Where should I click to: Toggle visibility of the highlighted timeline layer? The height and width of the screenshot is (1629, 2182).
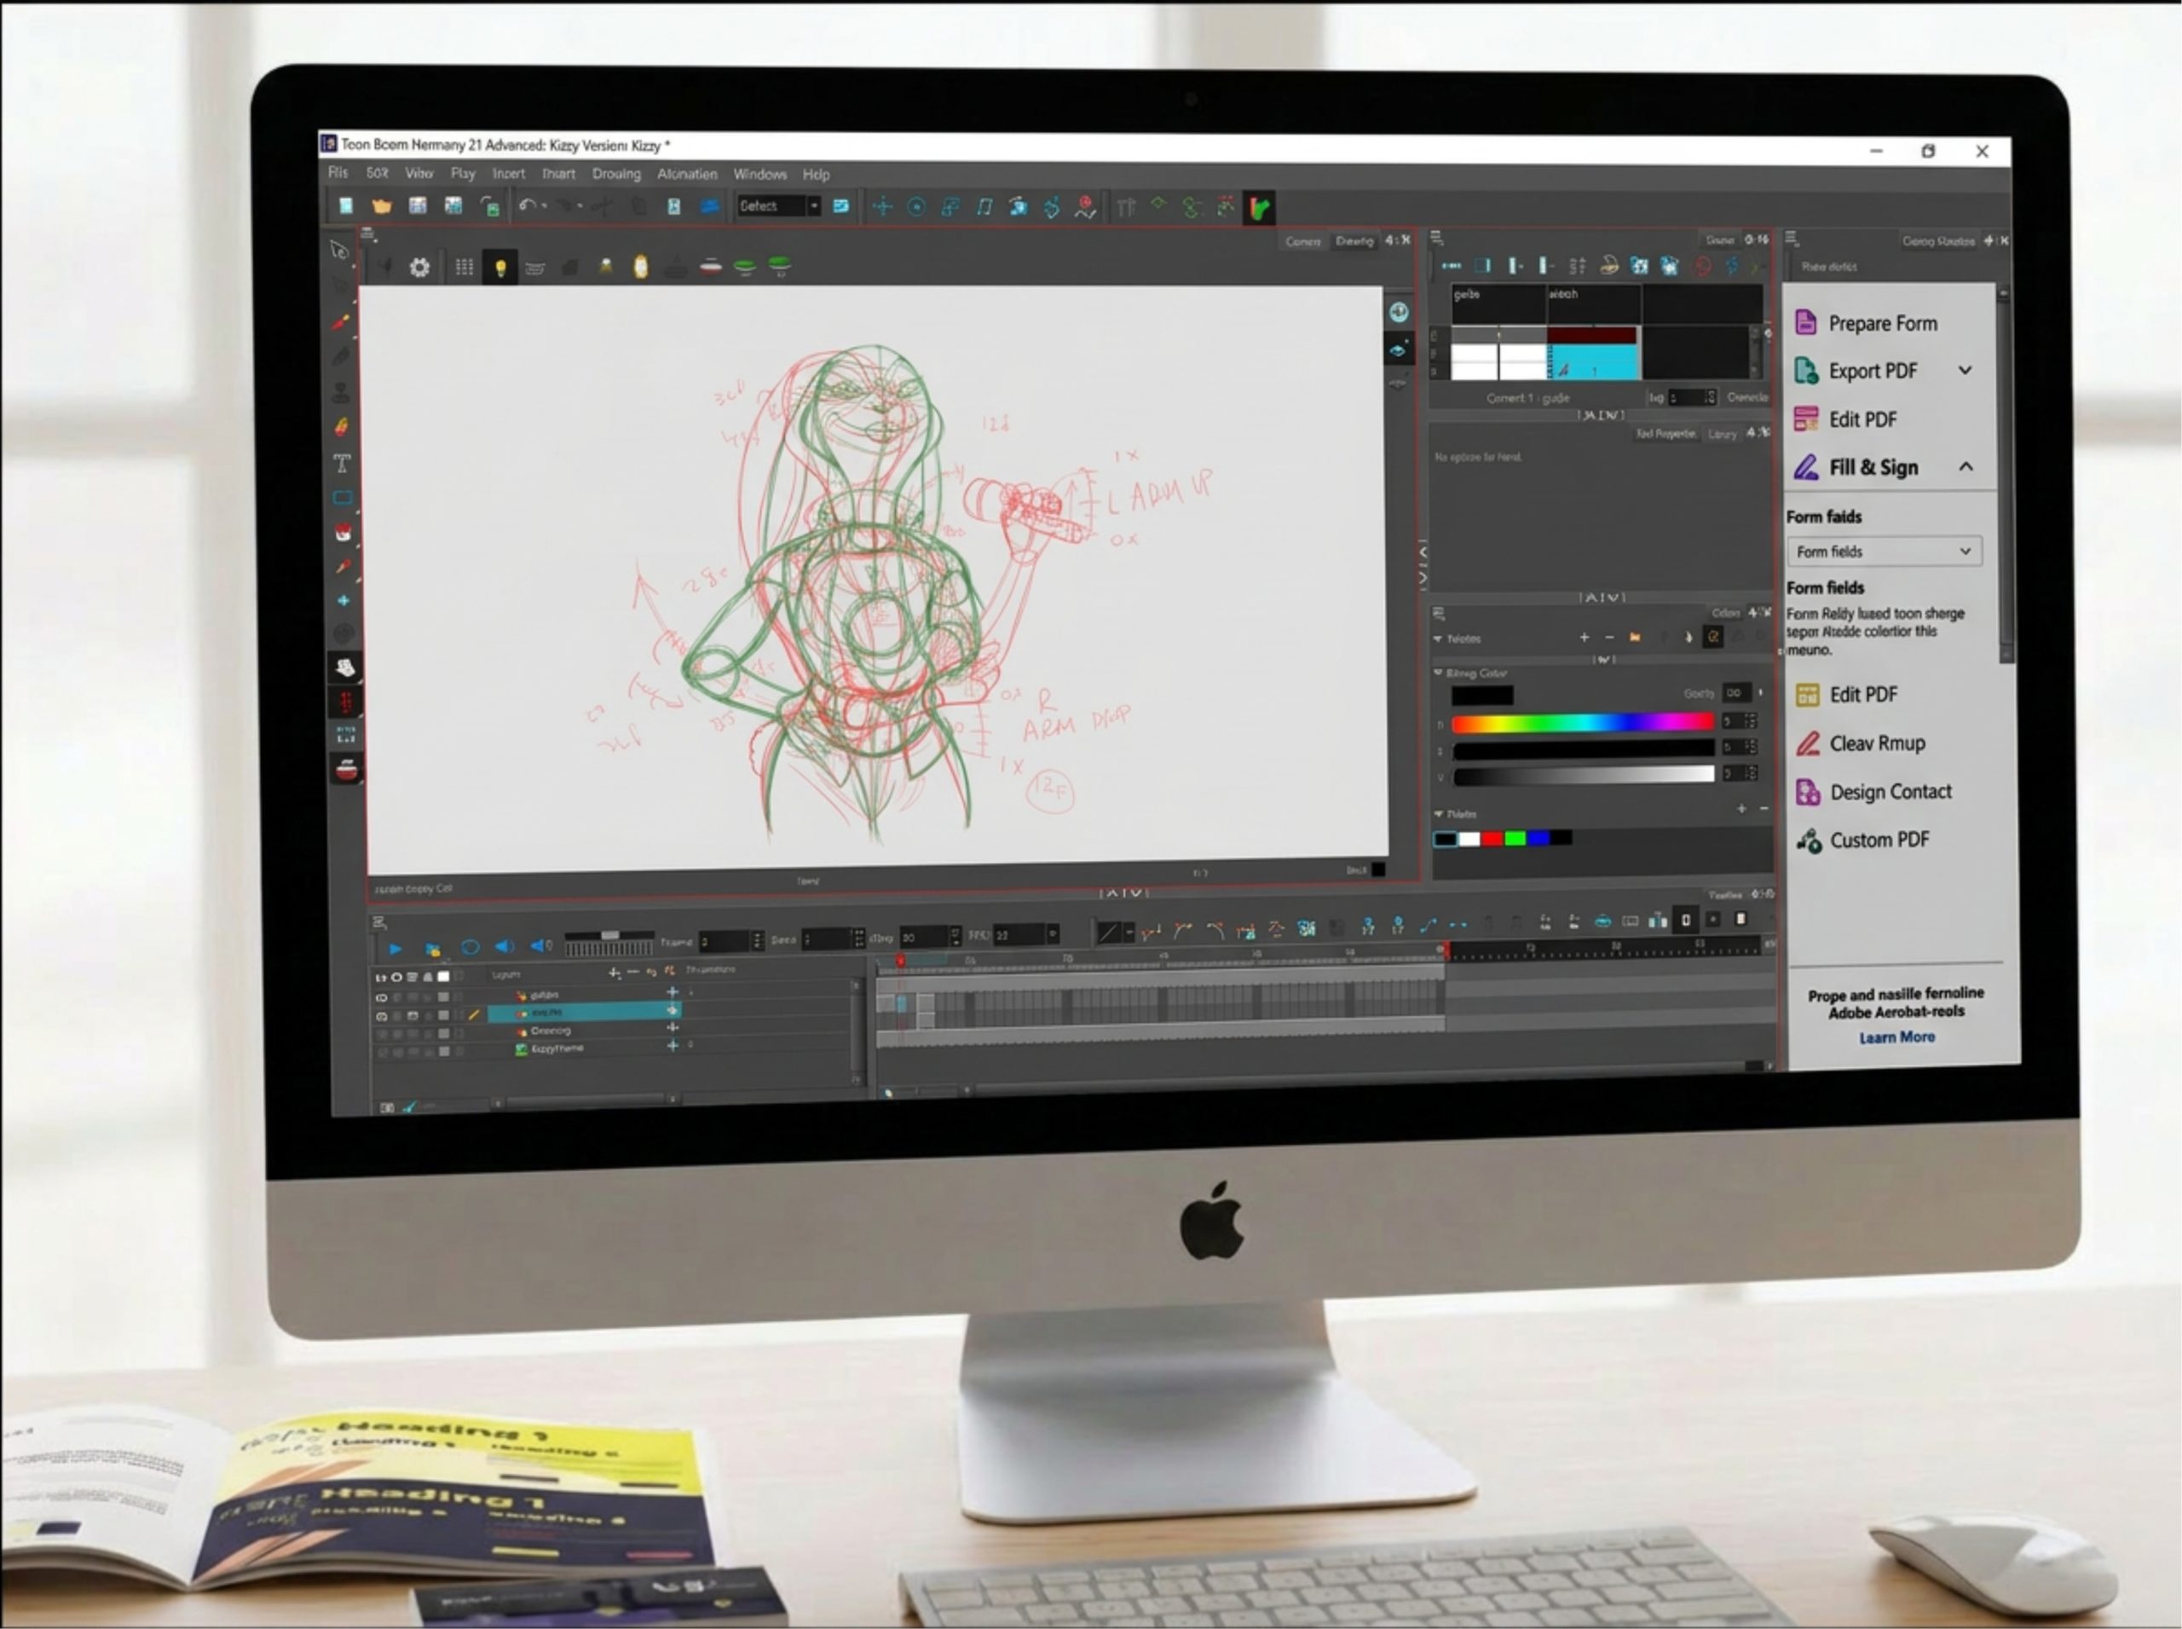[x=382, y=1015]
